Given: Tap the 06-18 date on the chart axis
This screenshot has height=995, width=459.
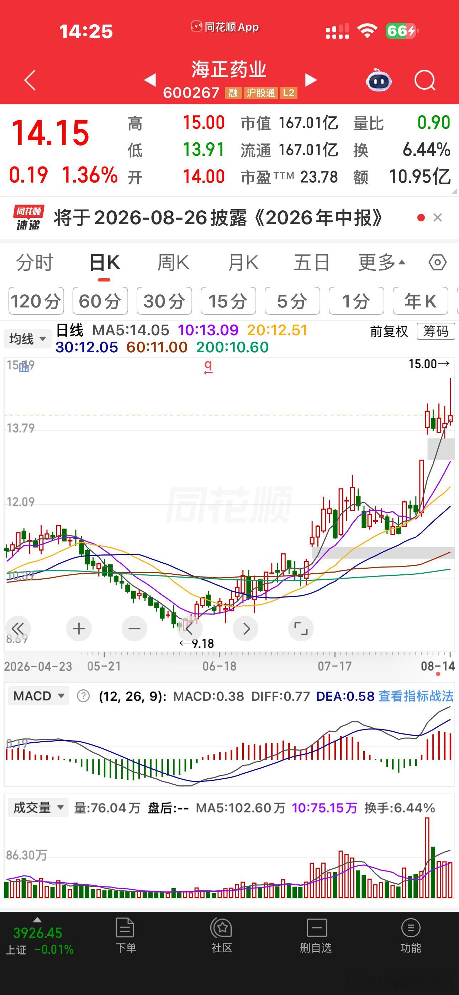Looking at the screenshot, I should coord(220,666).
